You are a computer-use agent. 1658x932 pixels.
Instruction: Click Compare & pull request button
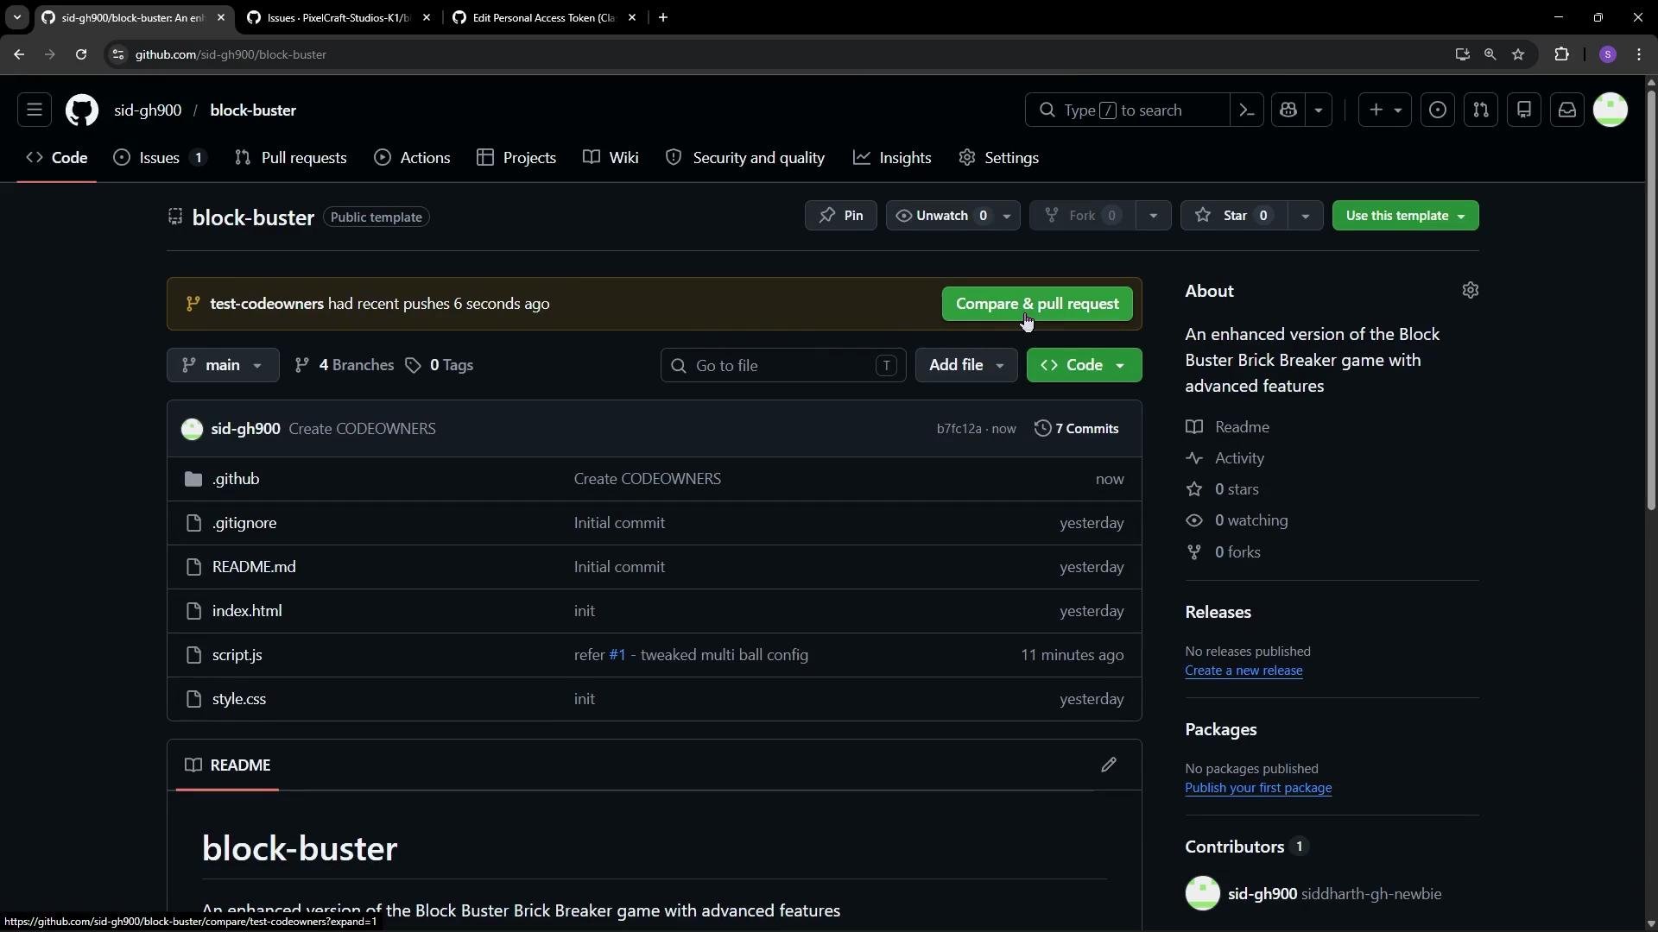(1037, 304)
